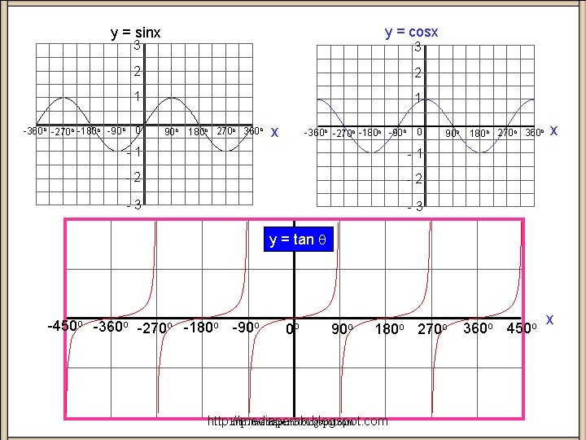586x440 pixels.
Task: Click the y-value -2 on the cosine graph
Action: (x=415, y=179)
